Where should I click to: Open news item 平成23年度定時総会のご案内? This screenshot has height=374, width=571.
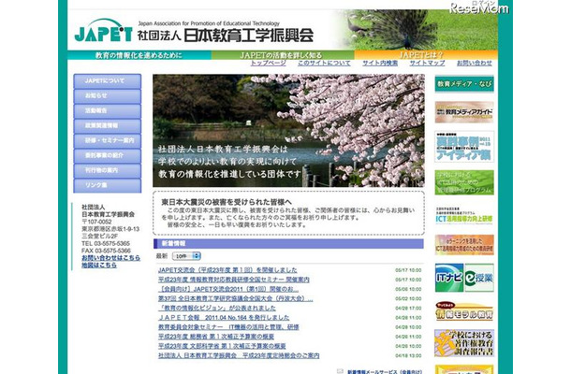coord(239,355)
